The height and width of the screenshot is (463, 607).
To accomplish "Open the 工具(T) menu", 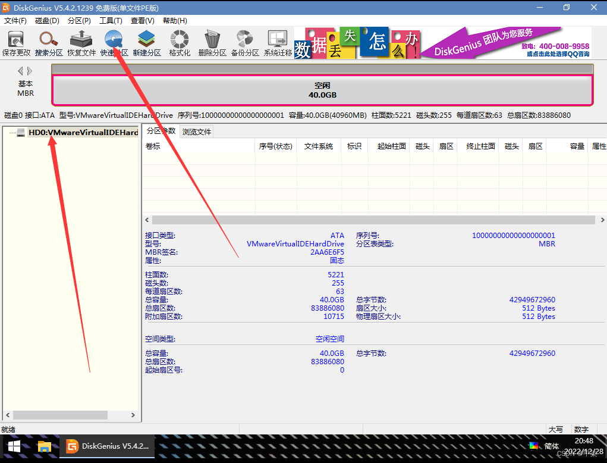I will [111, 21].
